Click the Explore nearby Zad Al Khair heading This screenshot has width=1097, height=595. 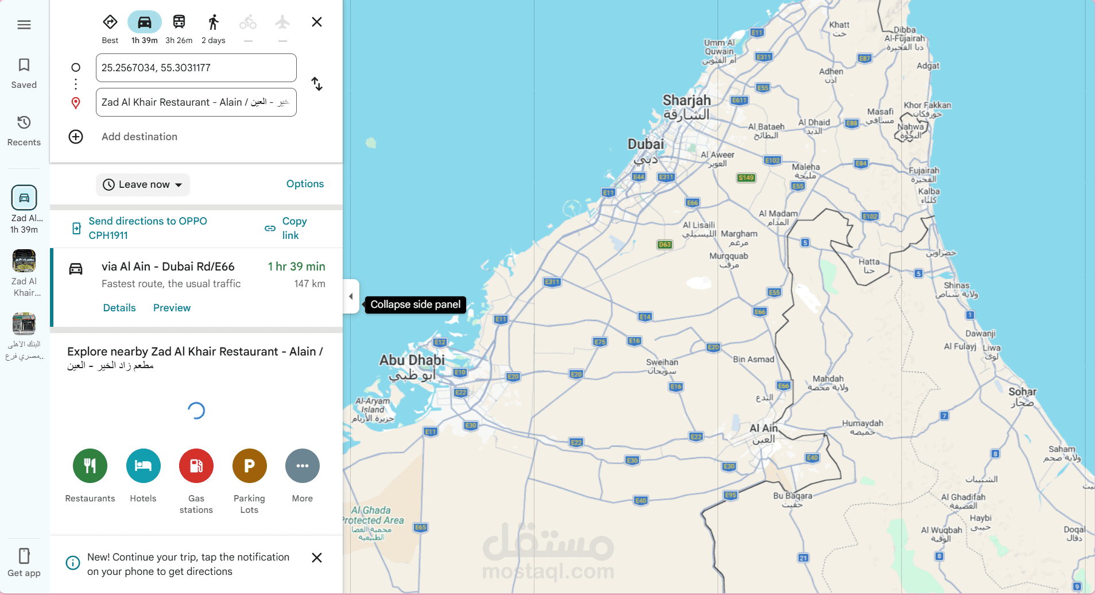point(195,358)
